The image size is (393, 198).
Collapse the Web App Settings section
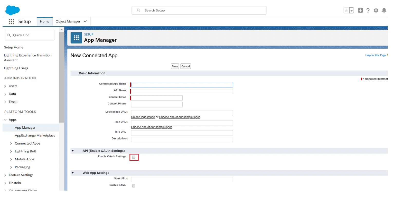pos(73,173)
